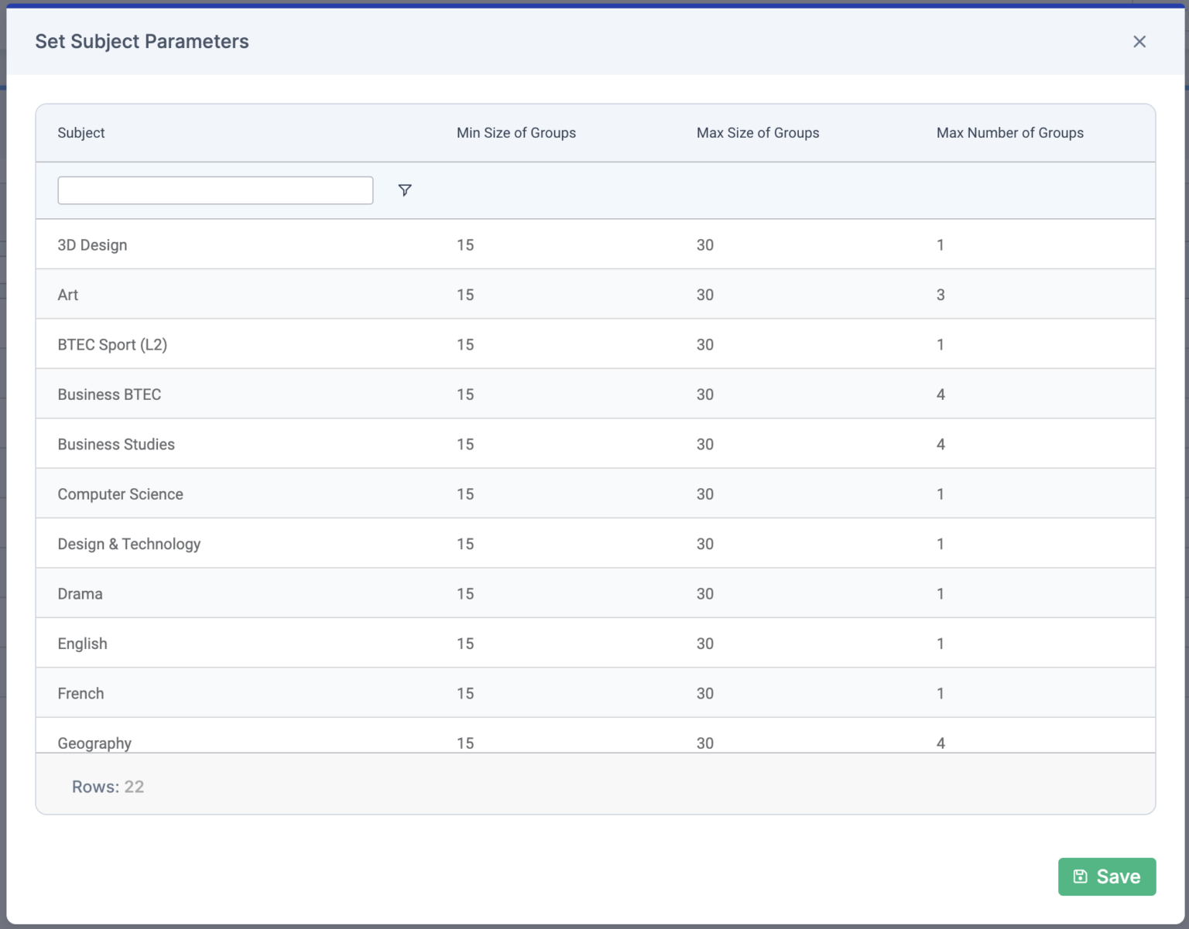Click the Max Size value for English
This screenshot has height=929, width=1189.
pos(704,643)
